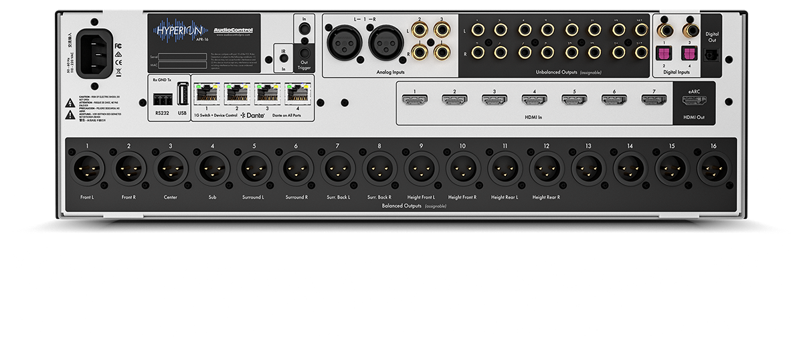Click balanced XLR output 16
The image size is (803, 346).
(712, 168)
